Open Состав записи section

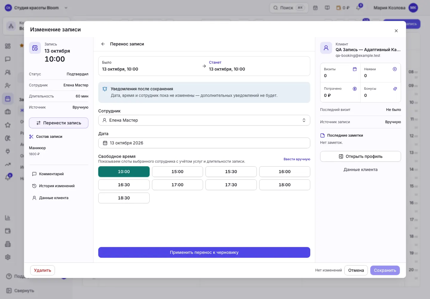[46, 137]
